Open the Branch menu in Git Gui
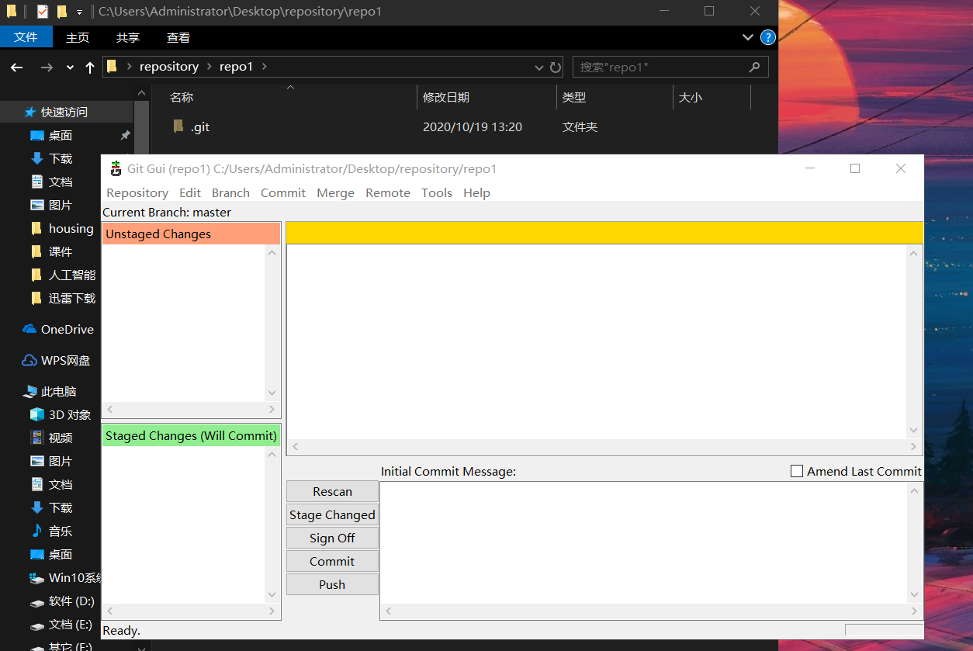The height and width of the screenshot is (651, 973). pos(230,192)
